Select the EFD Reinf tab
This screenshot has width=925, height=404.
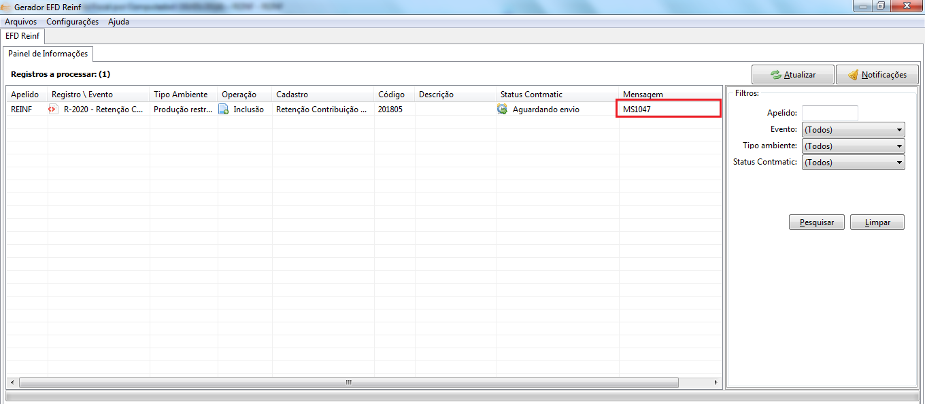(x=22, y=35)
